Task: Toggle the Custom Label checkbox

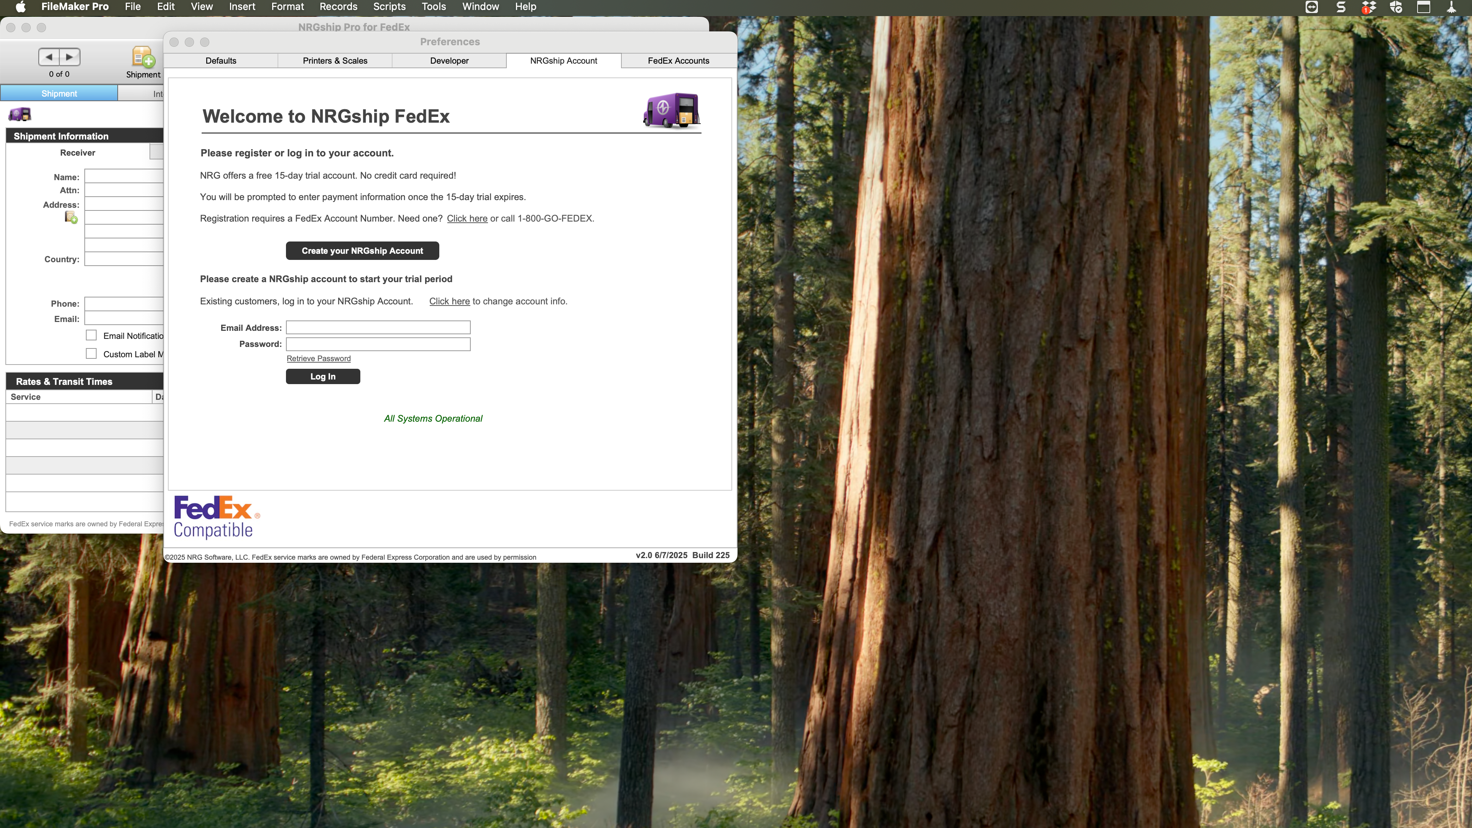Action: tap(92, 354)
